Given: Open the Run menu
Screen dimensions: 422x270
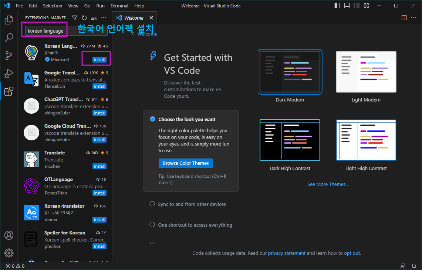Looking at the screenshot, I should (100, 6).
